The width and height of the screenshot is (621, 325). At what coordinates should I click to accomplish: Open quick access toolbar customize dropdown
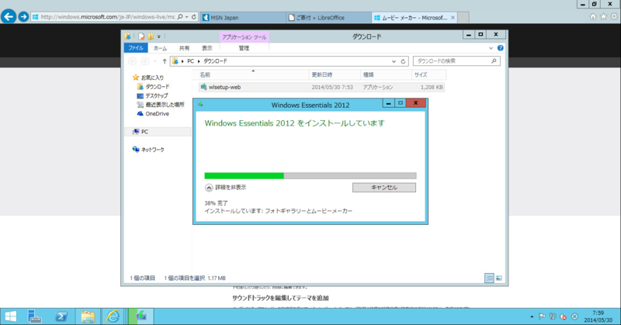point(159,36)
